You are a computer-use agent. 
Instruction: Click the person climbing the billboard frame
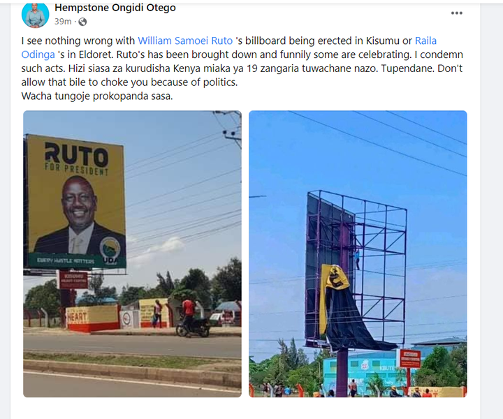coord(357,258)
